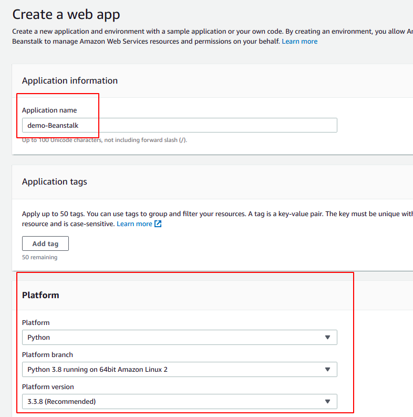
Task: Click the Application information heading
Action: 70,80
